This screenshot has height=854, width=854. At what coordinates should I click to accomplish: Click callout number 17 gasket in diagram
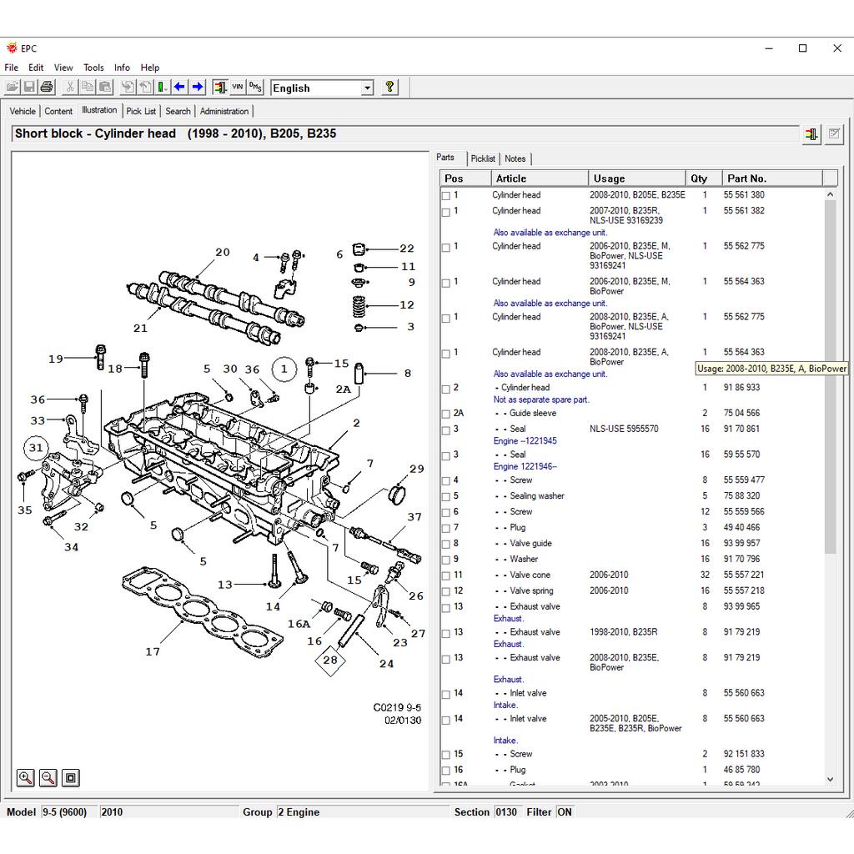coord(153,651)
